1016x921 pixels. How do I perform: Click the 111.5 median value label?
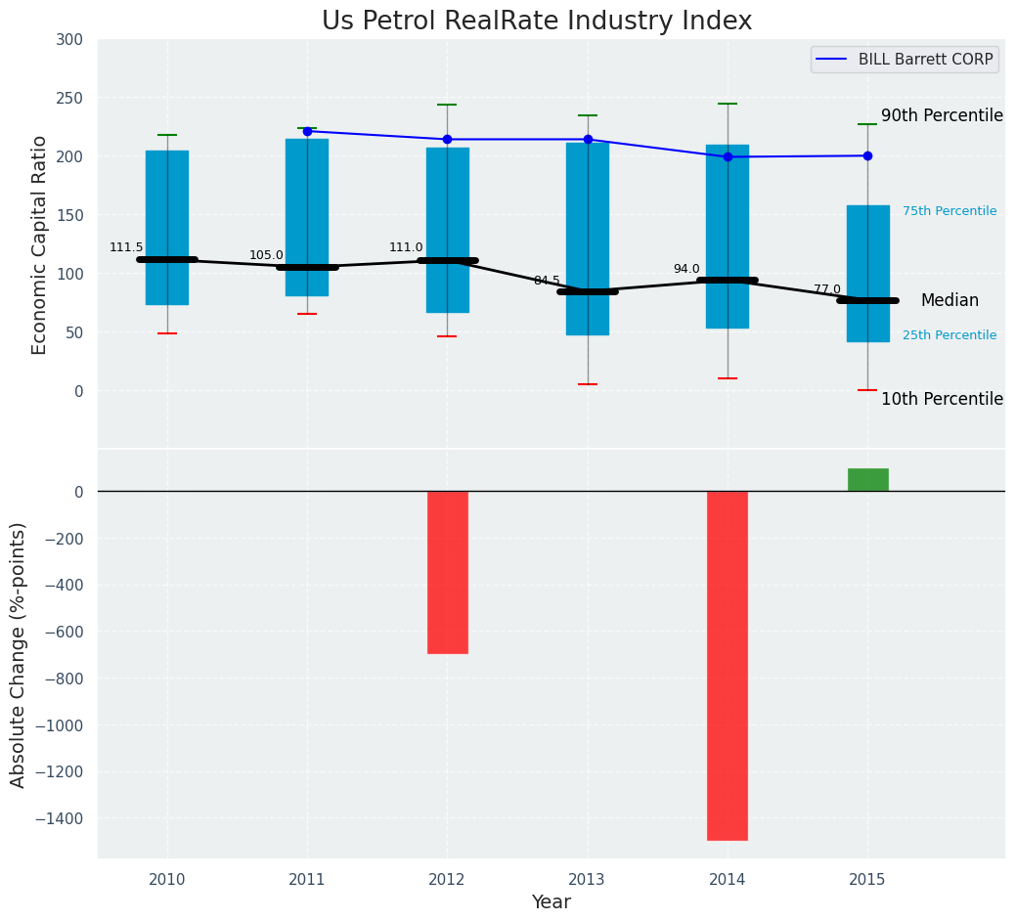pyautogui.click(x=126, y=247)
